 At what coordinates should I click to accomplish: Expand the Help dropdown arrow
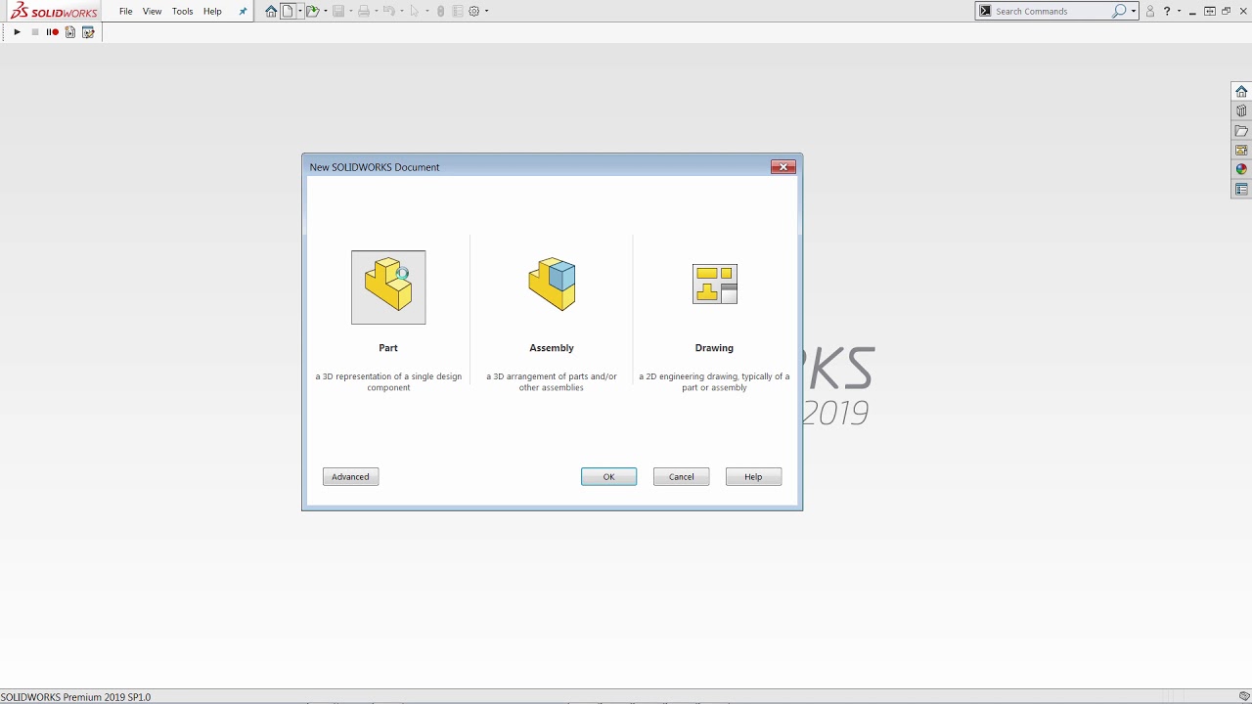click(x=1179, y=11)
